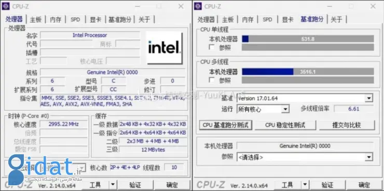Image resolution: width=384 pixels, height=191 pixels.
Task: Click 名字 field Intel Processor
Action: click(x=90, y=35)
